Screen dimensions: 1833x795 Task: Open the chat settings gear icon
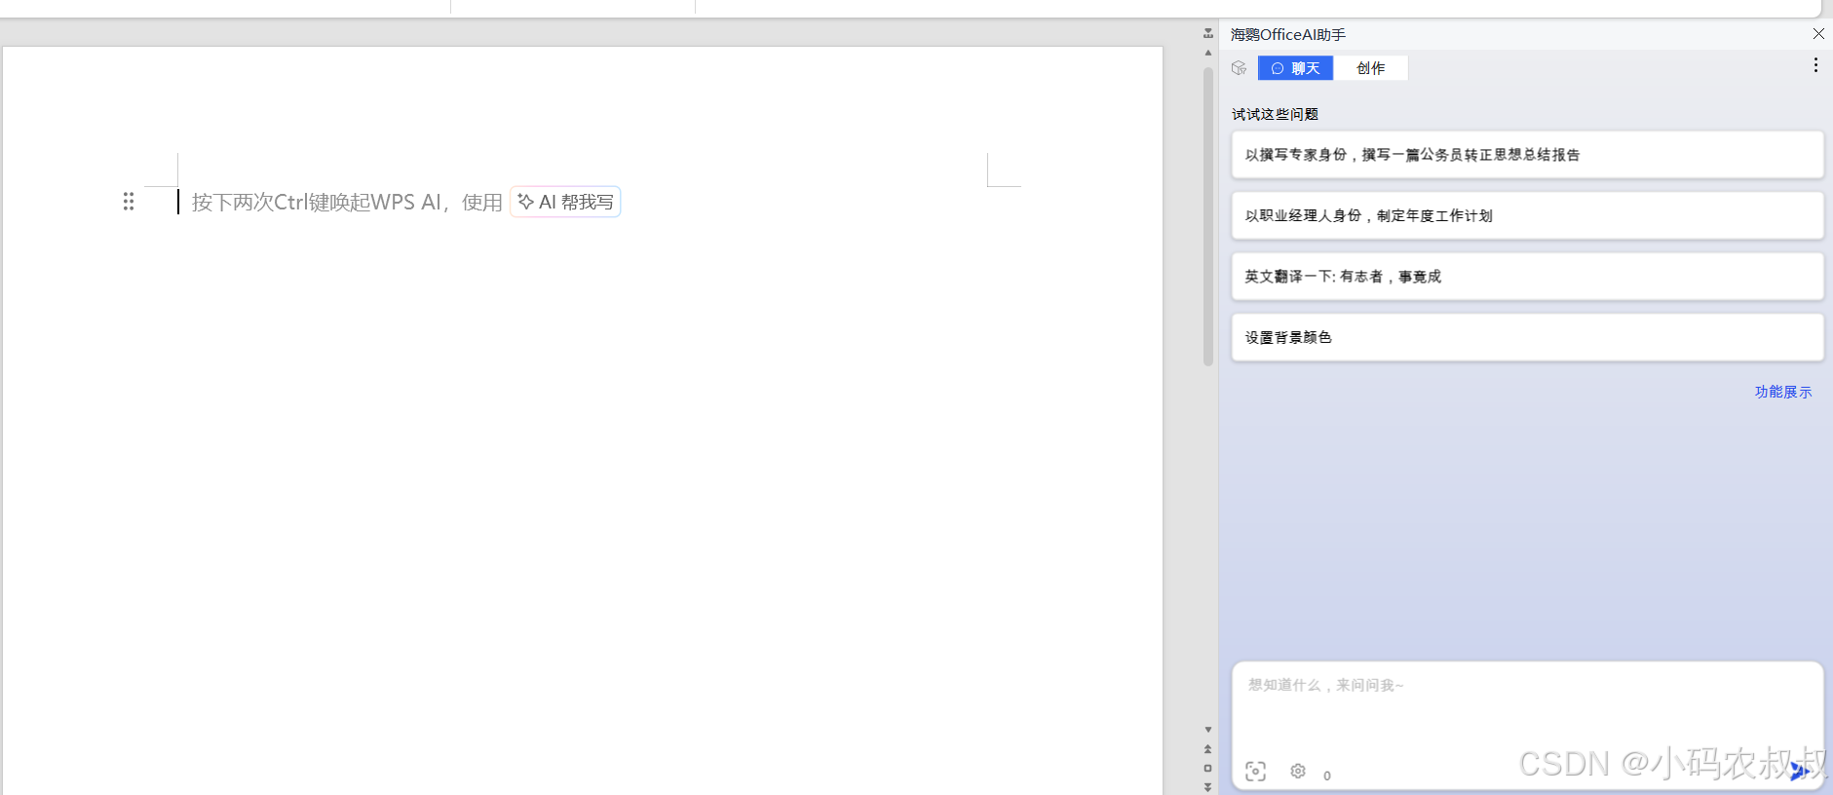click(1298, 771)
